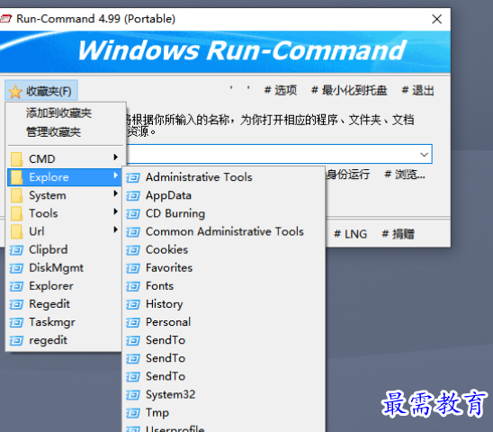Click the star icon beside 收藏夹

(15, 92)
